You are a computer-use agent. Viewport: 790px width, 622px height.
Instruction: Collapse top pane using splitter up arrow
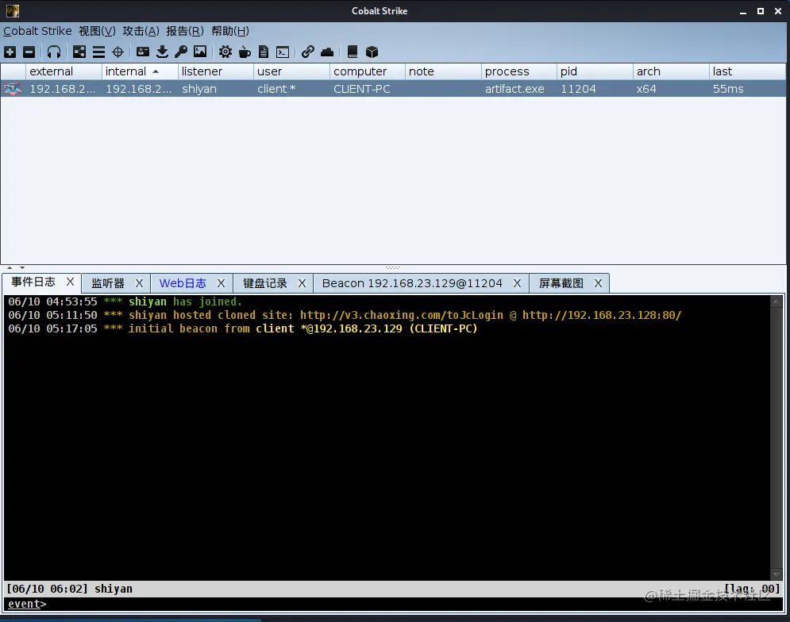[x=10, y=268]
